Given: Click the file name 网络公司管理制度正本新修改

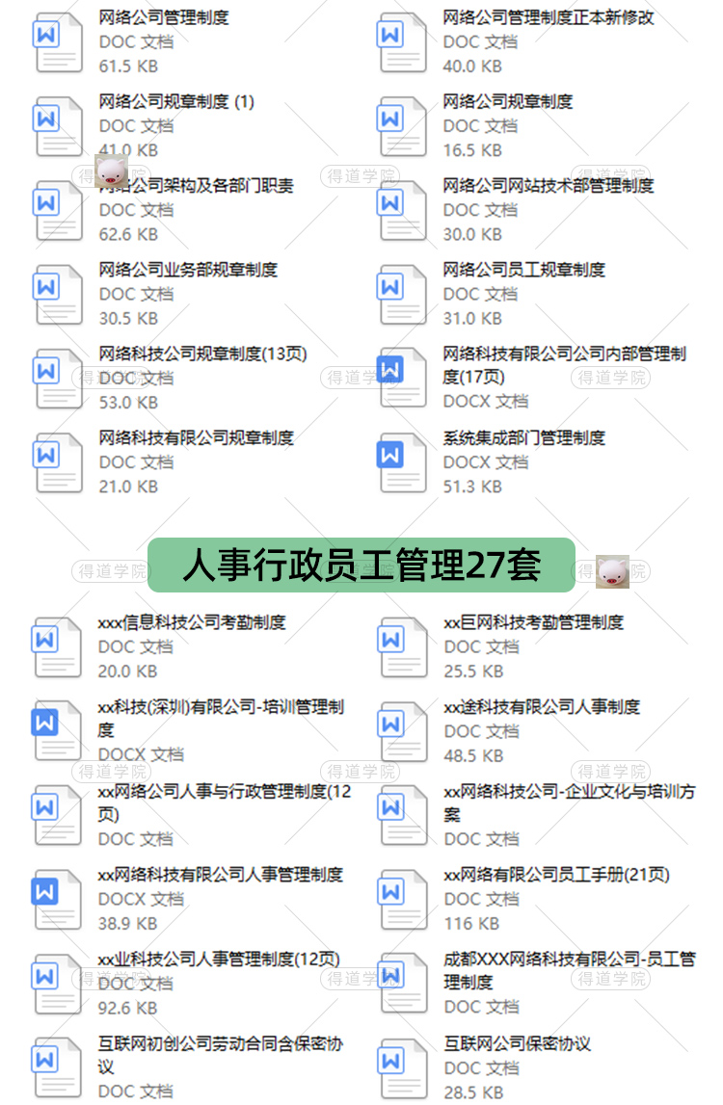Looking at the screenshot, I should (x=549, y=17).
